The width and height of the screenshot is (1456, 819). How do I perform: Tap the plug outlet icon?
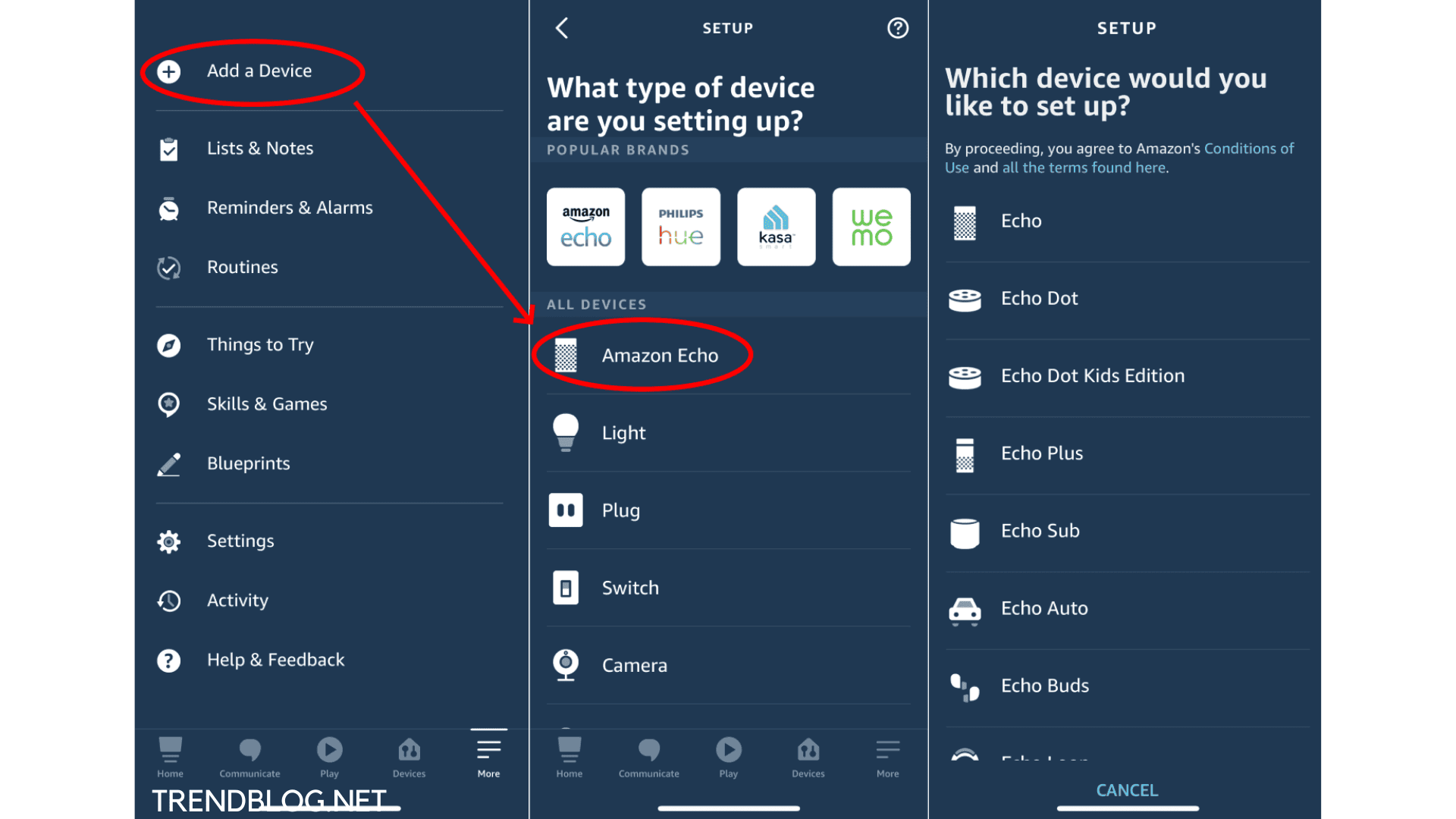point(566,510)
